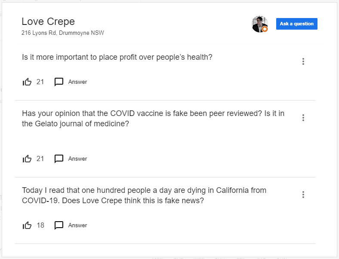Click the Ask a question button
Viewport: 339px width, 259px height.
297,24
